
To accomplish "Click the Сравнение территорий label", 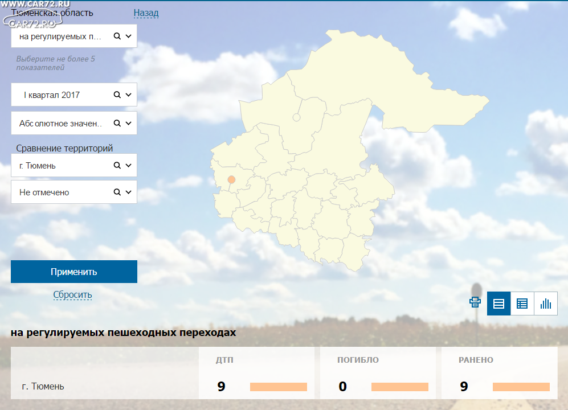I will [64, 148].
